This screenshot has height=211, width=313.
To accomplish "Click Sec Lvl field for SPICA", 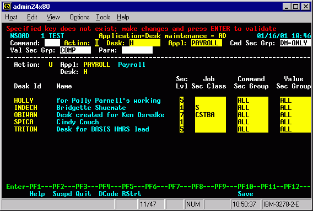I will pos(181,122).
